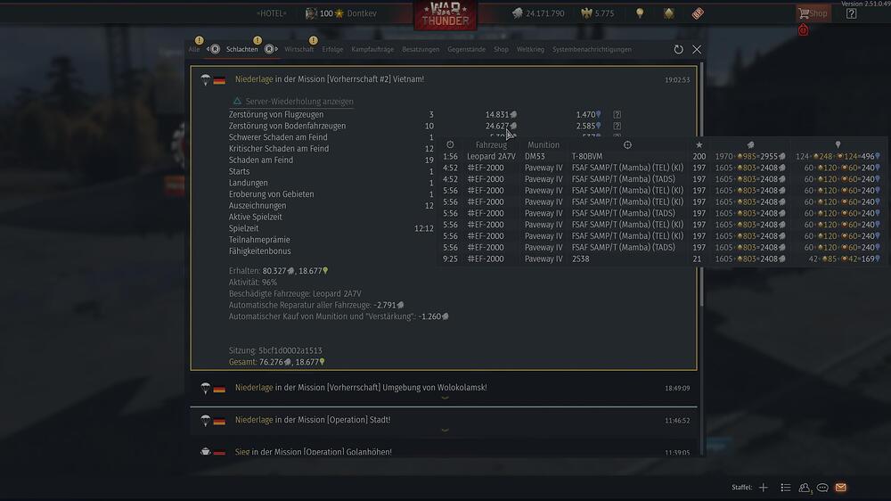
Task: Switch to the Besatzungen tab
Action: click(421, 49)
